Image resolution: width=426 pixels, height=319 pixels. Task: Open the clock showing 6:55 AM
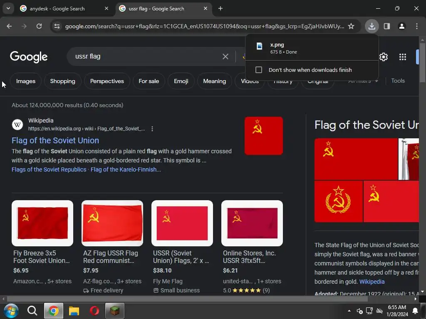pos(397,311)
